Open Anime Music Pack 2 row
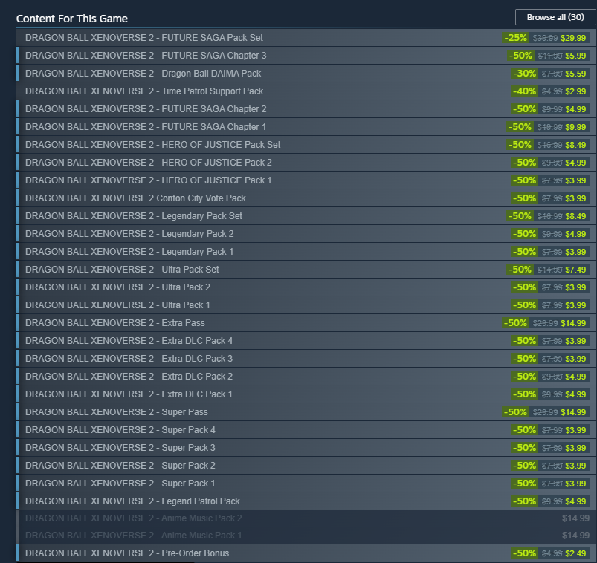Image resolution: width=597 pixels, height=563 pixels. pos(306,518)
